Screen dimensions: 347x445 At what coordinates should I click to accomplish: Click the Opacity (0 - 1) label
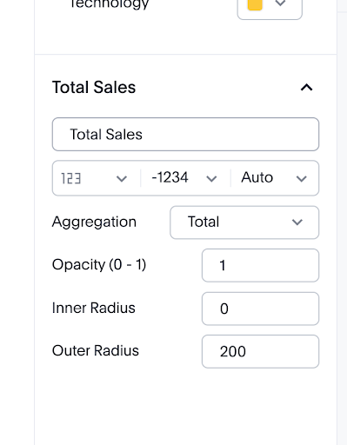99,264
